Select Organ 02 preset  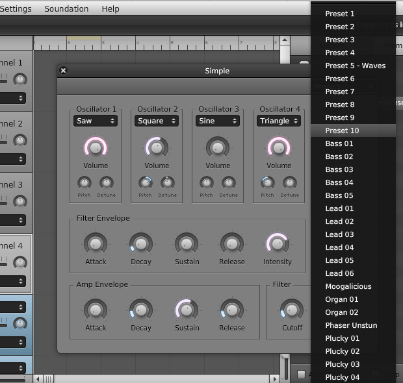pos(353,312)
